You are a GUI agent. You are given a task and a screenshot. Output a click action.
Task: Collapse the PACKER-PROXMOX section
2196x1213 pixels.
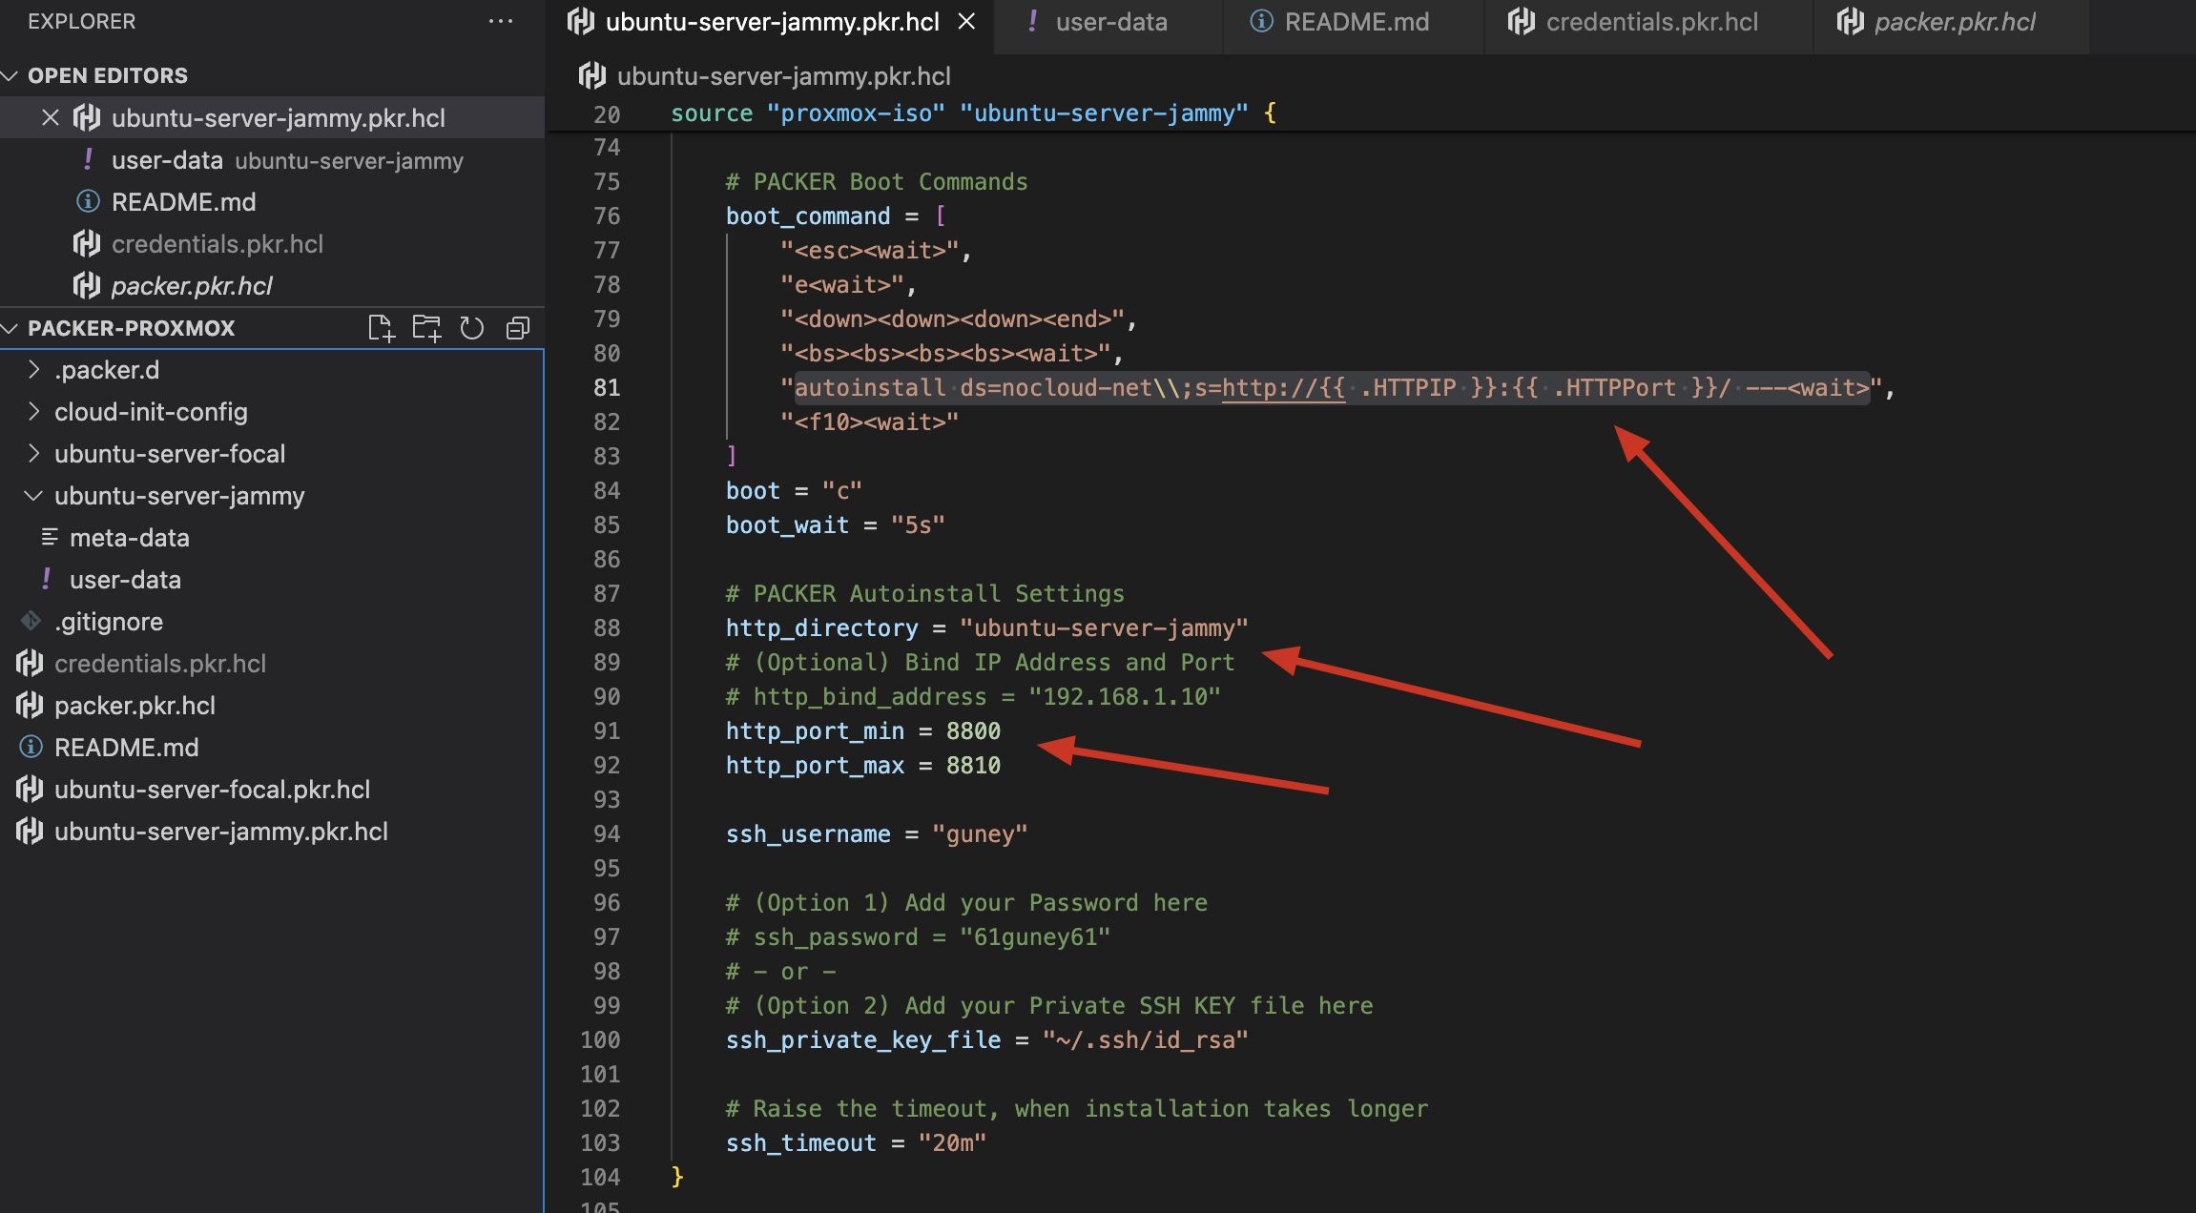click(x=11, y=328)
